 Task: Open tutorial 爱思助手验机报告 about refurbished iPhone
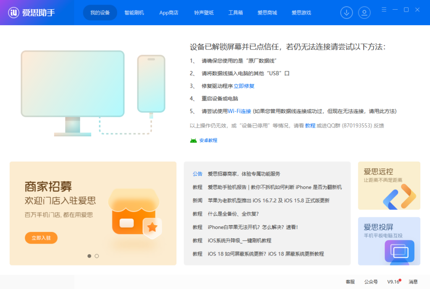(x=275, y=187)
